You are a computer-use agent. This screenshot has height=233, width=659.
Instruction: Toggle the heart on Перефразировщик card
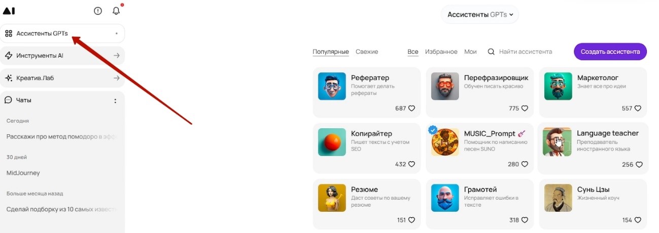point(525,108)
